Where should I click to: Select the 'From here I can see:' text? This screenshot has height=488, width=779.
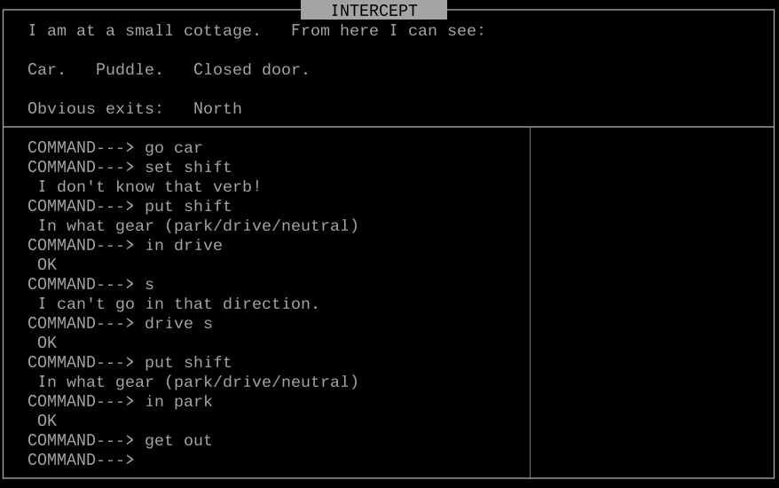[x=388, y=30]
